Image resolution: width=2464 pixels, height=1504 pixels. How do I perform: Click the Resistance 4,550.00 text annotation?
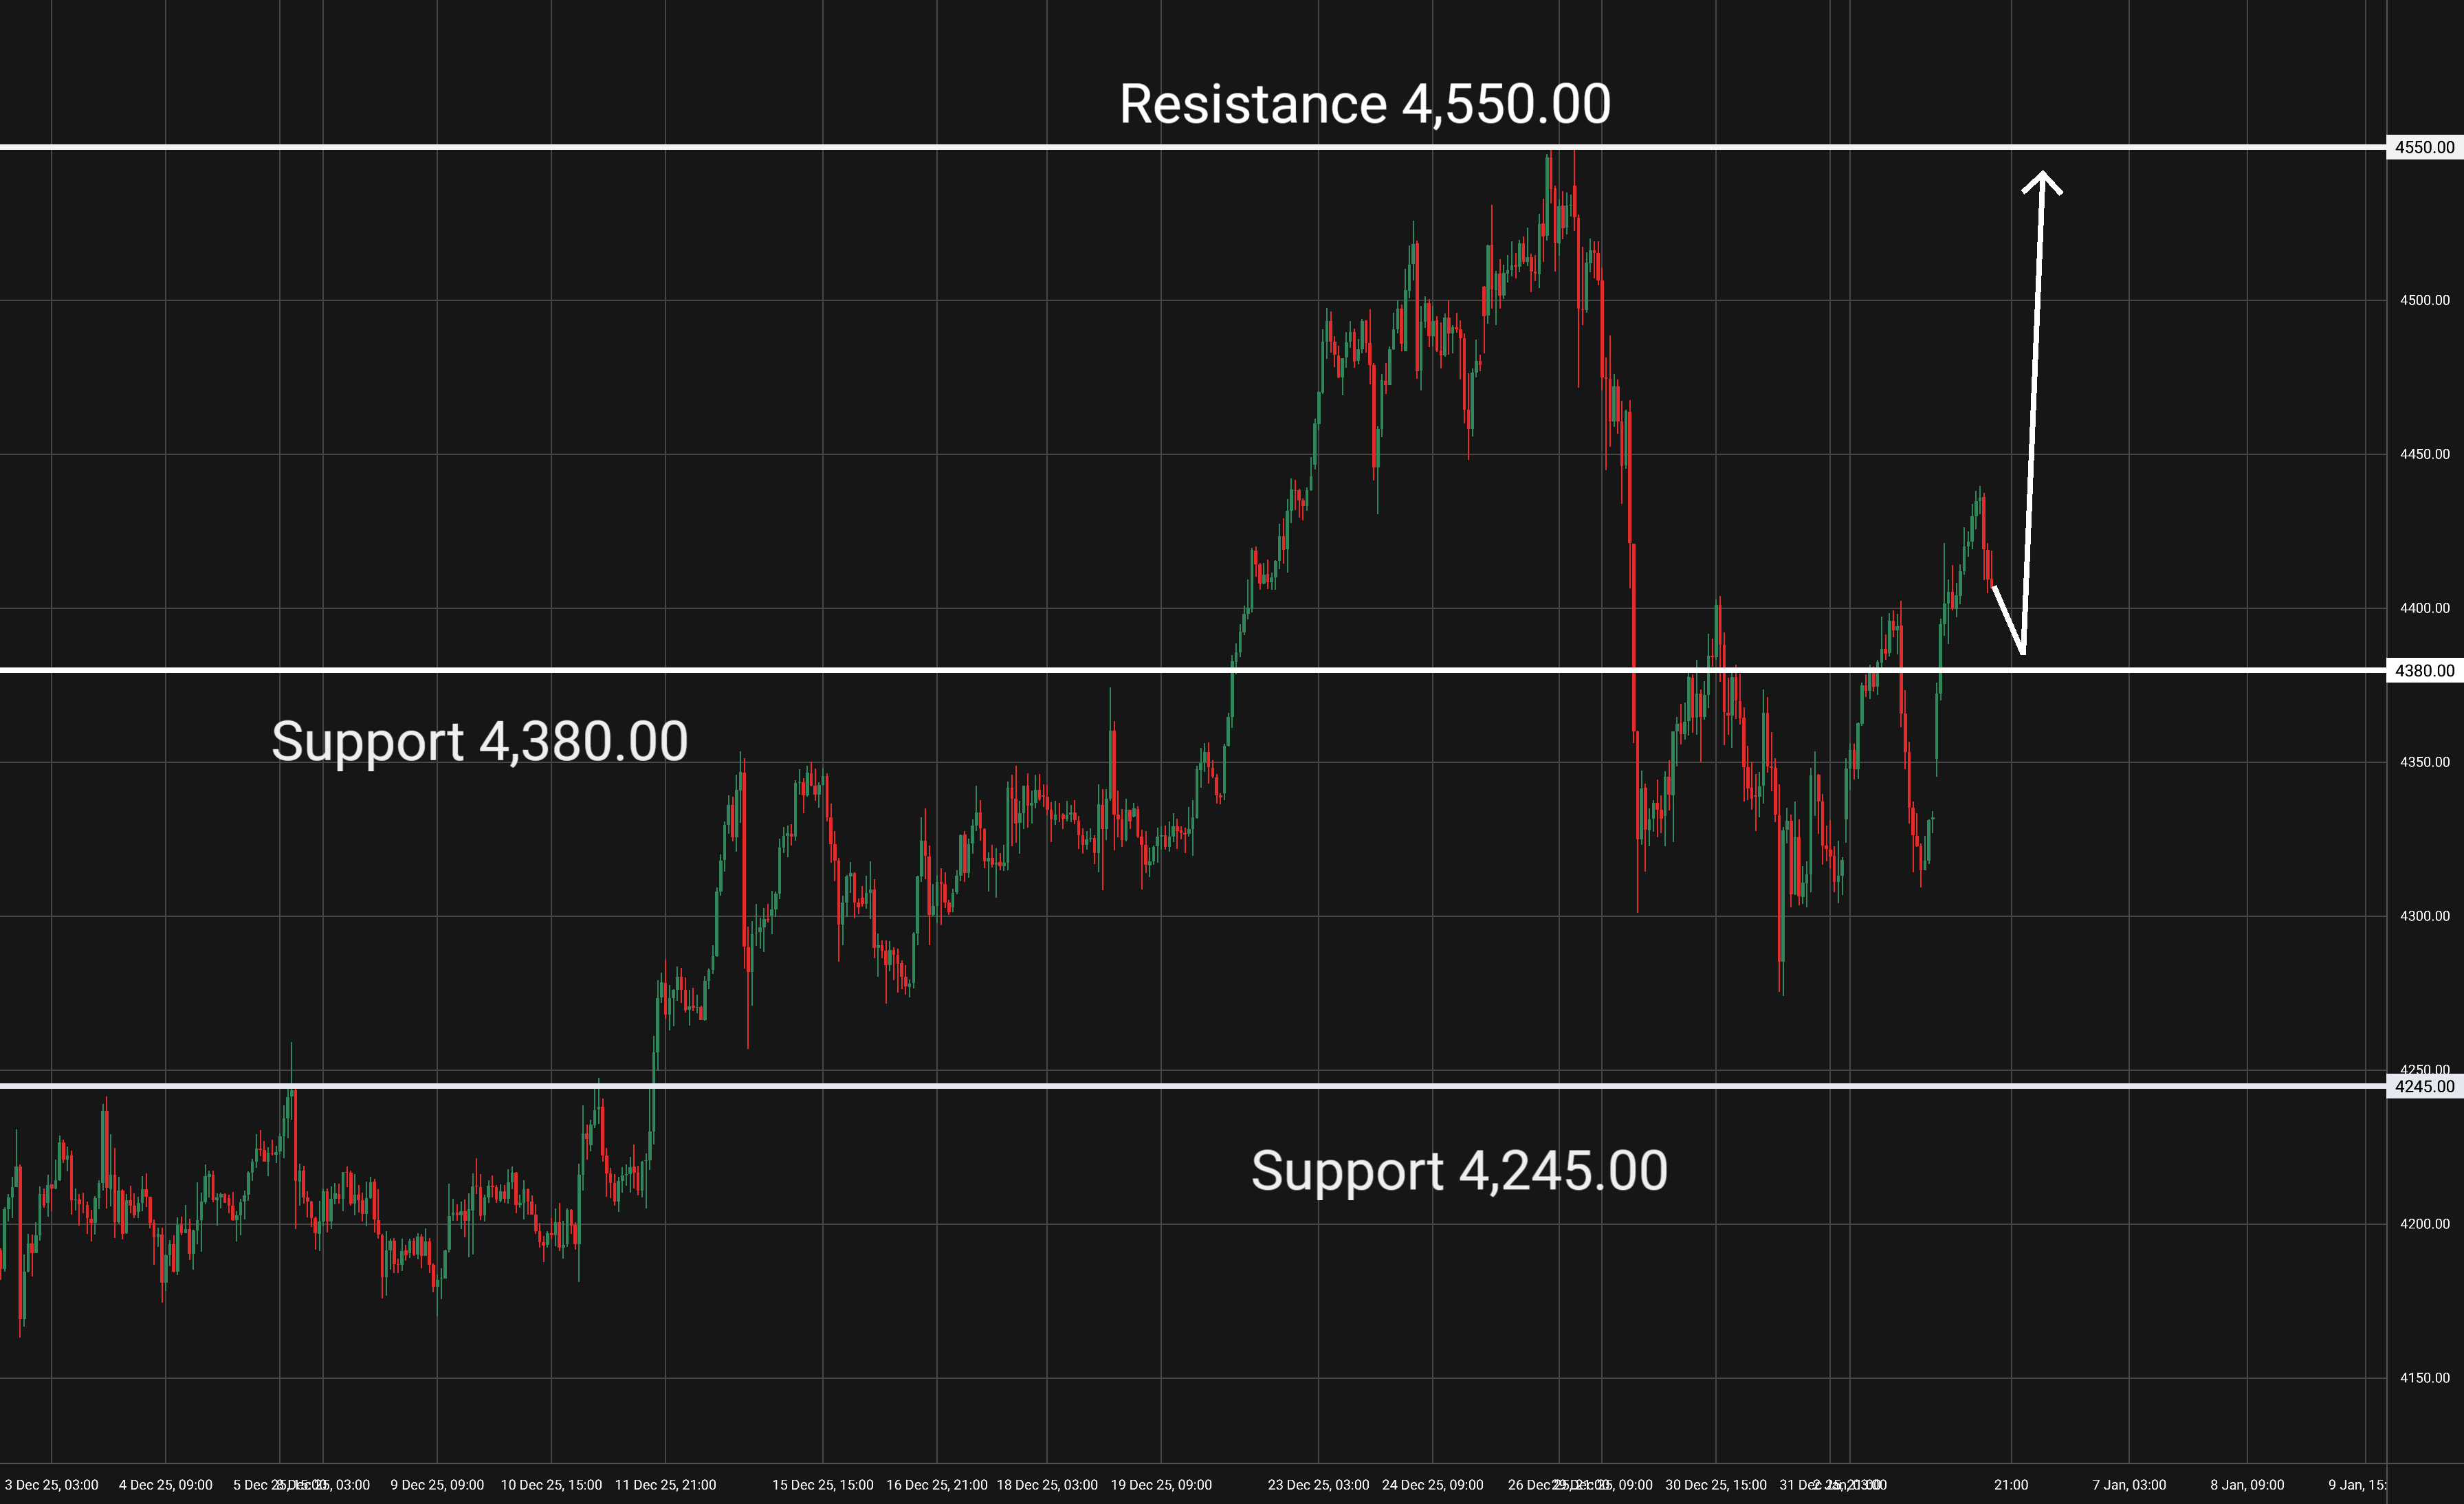pyautogui.click(x=1364, y=105)
